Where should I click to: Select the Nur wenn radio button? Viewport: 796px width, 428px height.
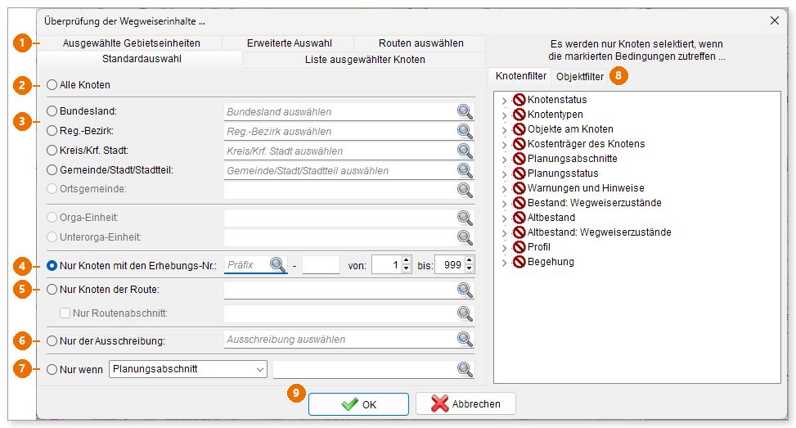[x=52, y=370]
